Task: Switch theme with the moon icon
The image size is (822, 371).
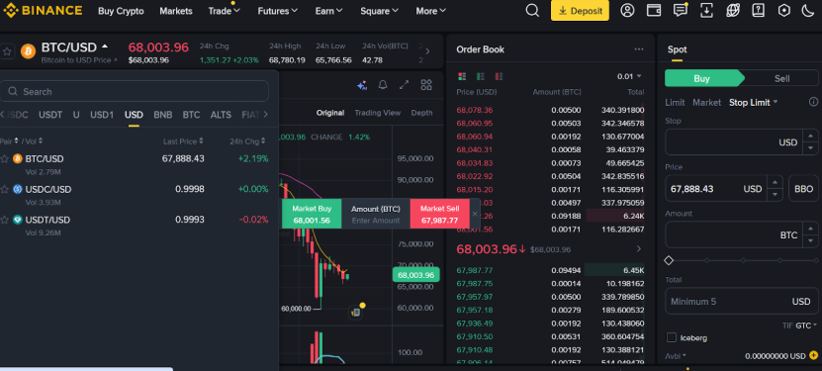Action: coord(808,11)
